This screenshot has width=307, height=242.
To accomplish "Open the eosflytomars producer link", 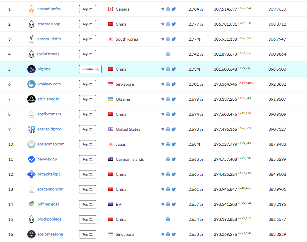I will [x=49, y=114].
